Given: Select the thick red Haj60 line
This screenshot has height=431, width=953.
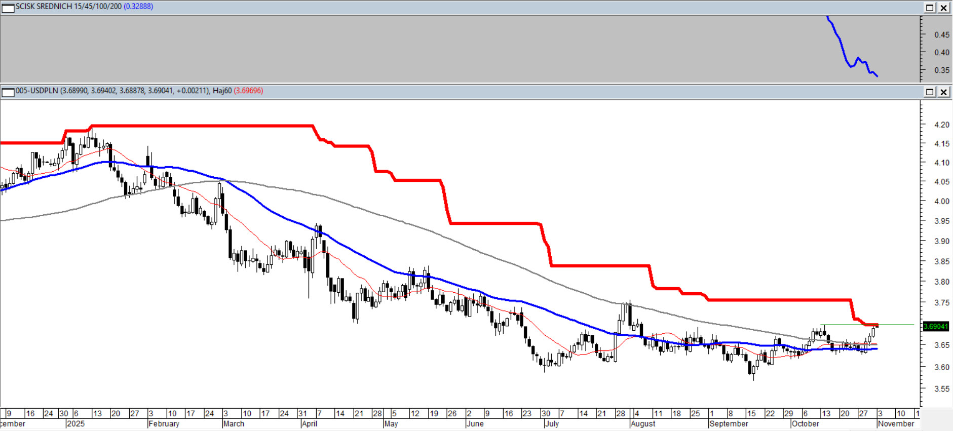Looking at the screenshot, I should (203, 126).
